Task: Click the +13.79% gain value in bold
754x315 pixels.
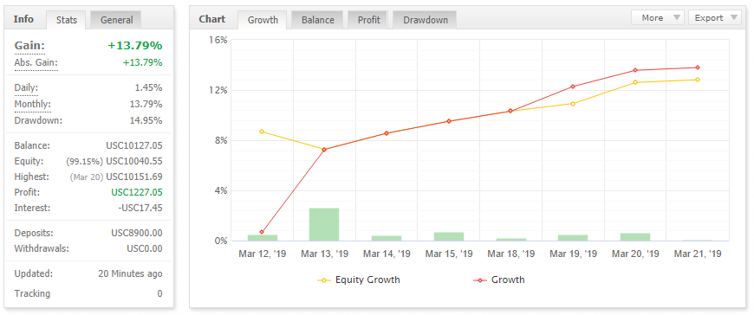Action: click(134, 46)
